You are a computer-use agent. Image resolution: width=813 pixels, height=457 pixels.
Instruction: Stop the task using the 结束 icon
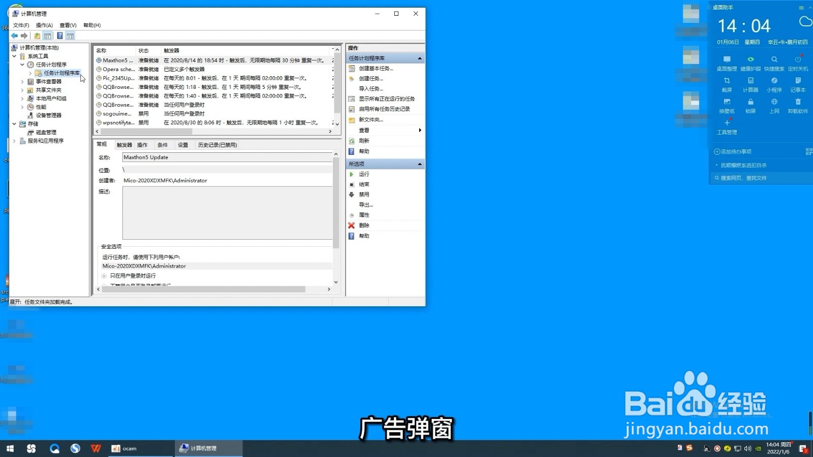[x=352, y=184]
